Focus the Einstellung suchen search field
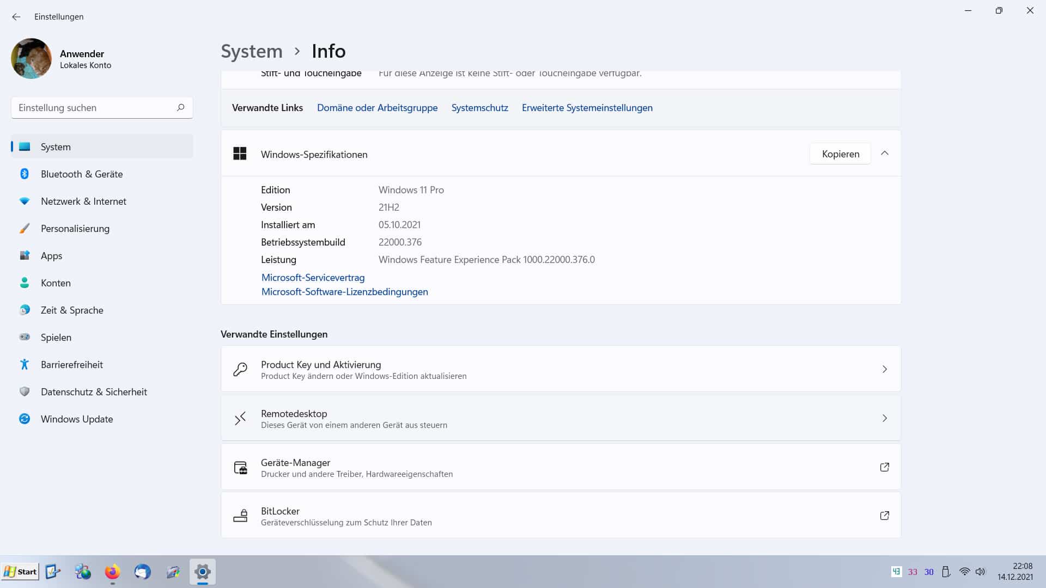This screenshot has height=588, width=1046. pos(102,108)
